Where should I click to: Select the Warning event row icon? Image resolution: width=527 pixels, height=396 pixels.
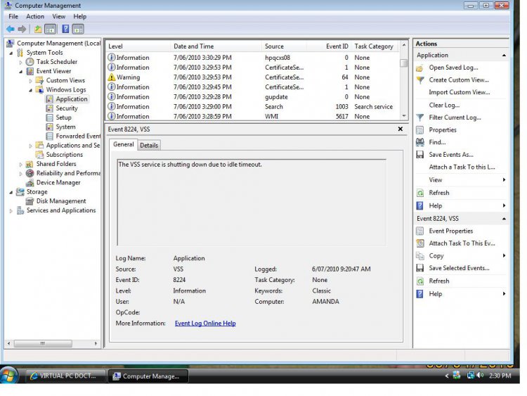tap(111, 77)
